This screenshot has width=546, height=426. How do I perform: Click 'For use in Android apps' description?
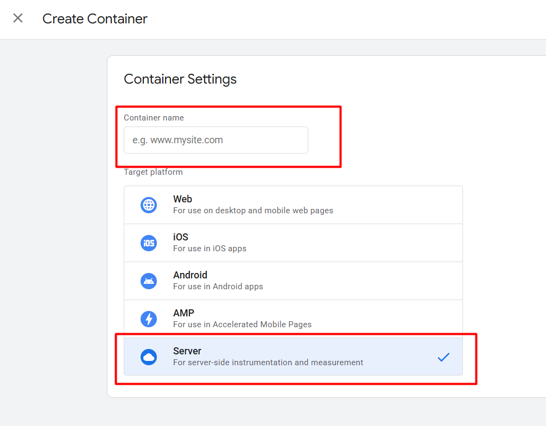pos(218,287)
